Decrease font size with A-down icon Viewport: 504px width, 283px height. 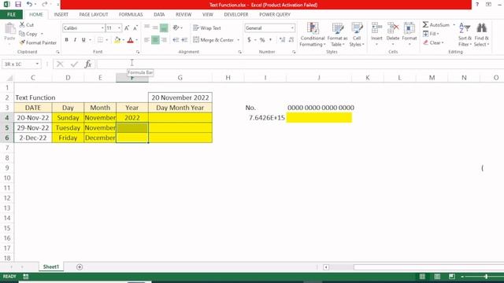click(135, 28)
